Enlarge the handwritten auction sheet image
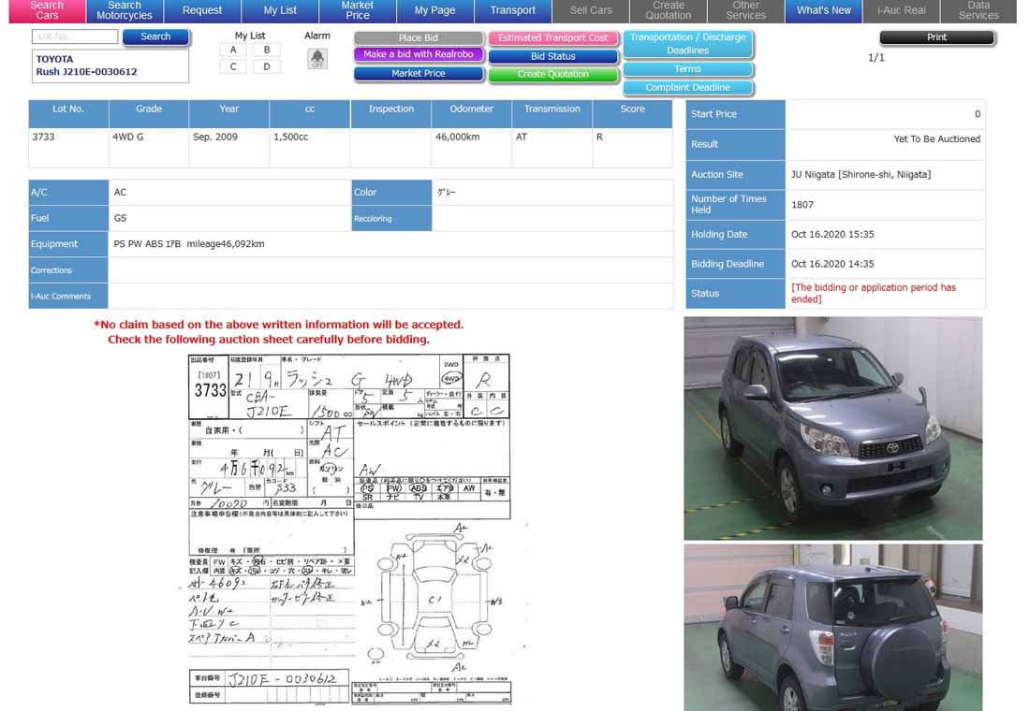 [349, 530]
